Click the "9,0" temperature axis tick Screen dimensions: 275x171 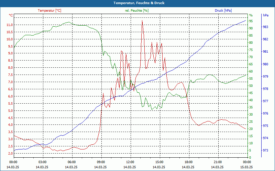[10, 53]
